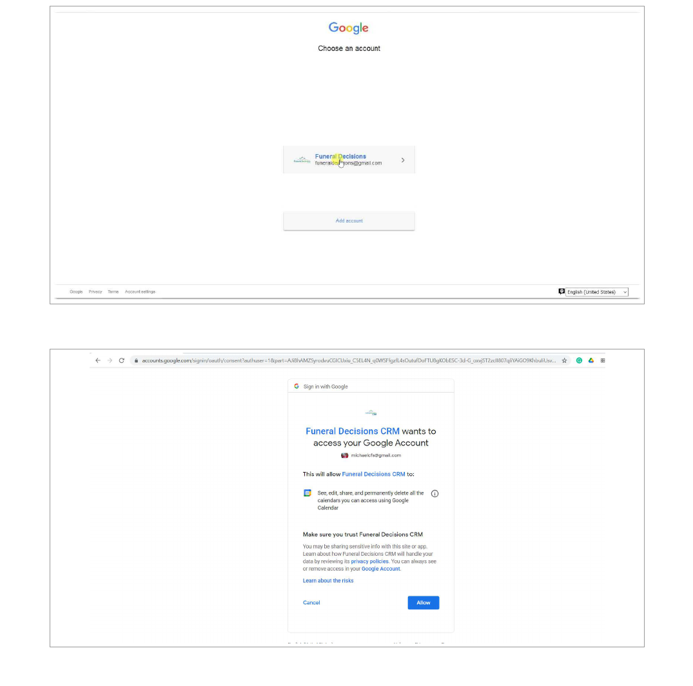
Task: Click the blue Allow button
Action: [424, 602]
